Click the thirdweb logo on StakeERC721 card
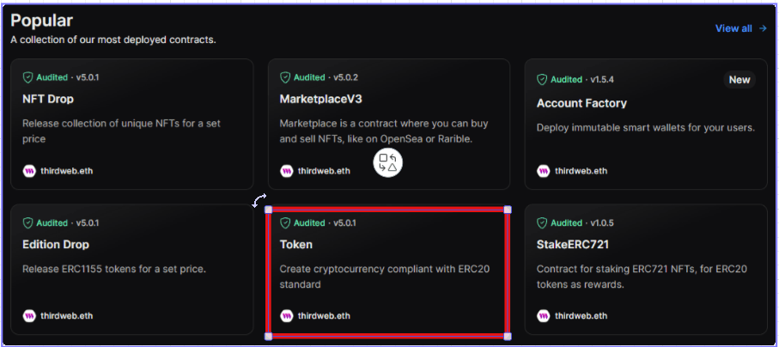 coord(544,316)
